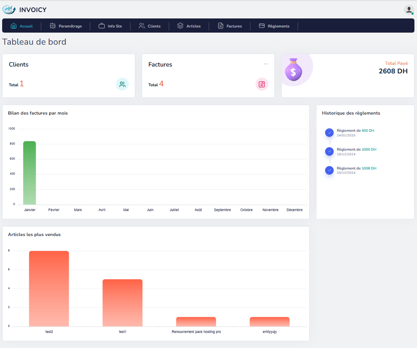417x348 pixels.
Task: Open the Info Ste menu
Action: 110,26
